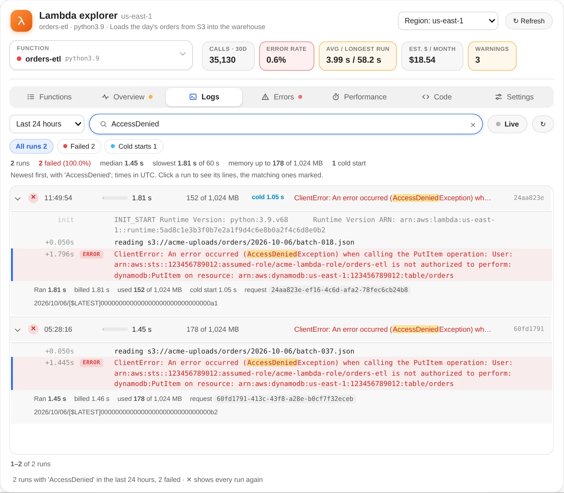Toggle Live log tailing
The image size is (564, 493).
[507, 124]
